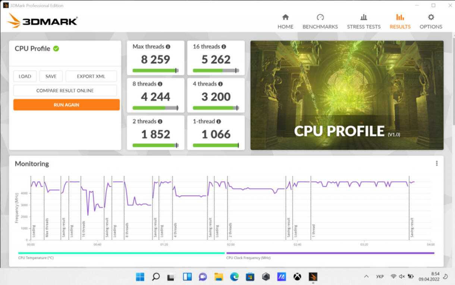
Task: Toggle CPU Temperature series in chart legend
Action: (x=36, y=258)
